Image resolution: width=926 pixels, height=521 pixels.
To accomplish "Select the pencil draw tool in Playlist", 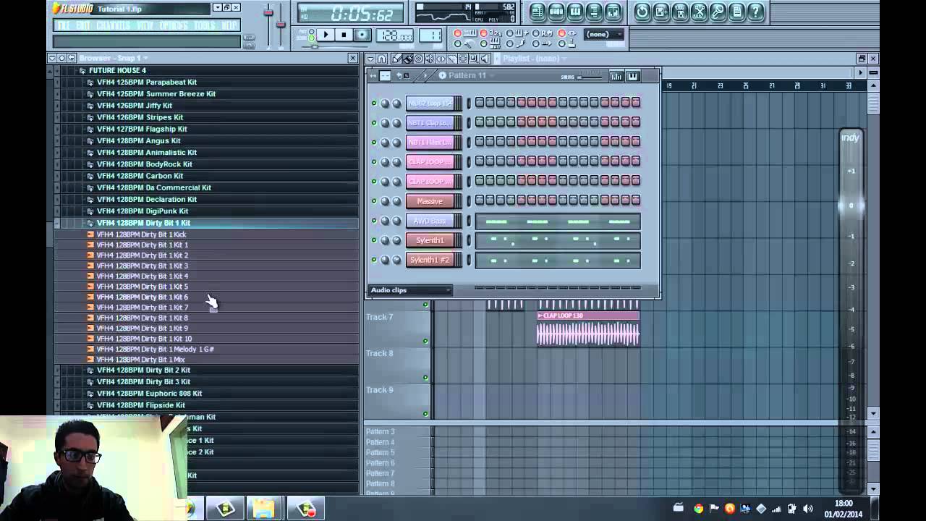I will point(396,59).
